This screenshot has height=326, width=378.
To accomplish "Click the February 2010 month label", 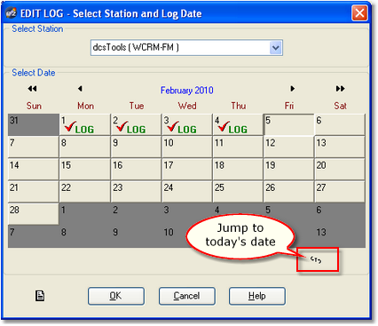I will click(x=187, y=90).
